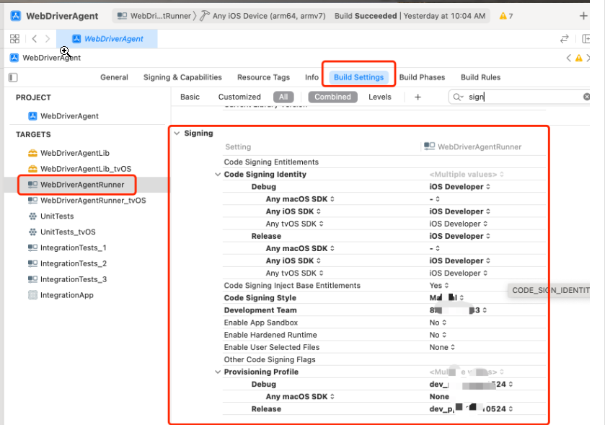The height and width of the screenshot is (425, 605).
Task: Change the Enable Hardened Runtime value
Action: click(x=438, y=335)
